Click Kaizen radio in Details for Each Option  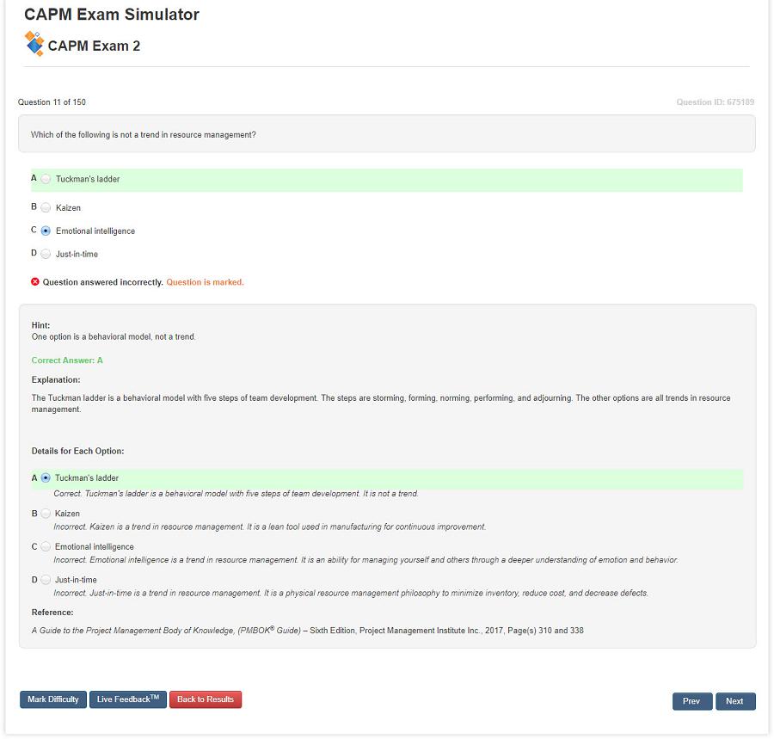[46, 514]
